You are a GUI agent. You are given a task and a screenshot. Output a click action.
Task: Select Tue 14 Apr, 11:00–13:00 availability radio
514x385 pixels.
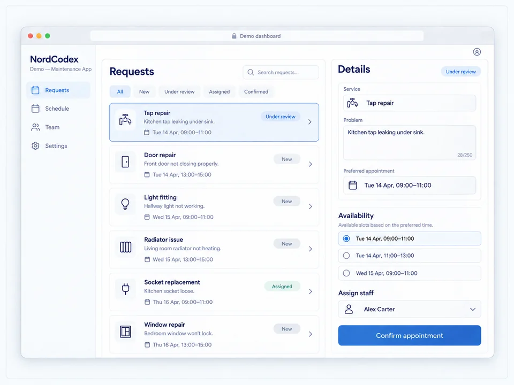tap(346, 256)
